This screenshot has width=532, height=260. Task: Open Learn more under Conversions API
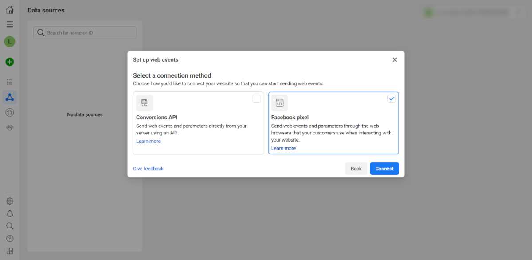[149, 141]
